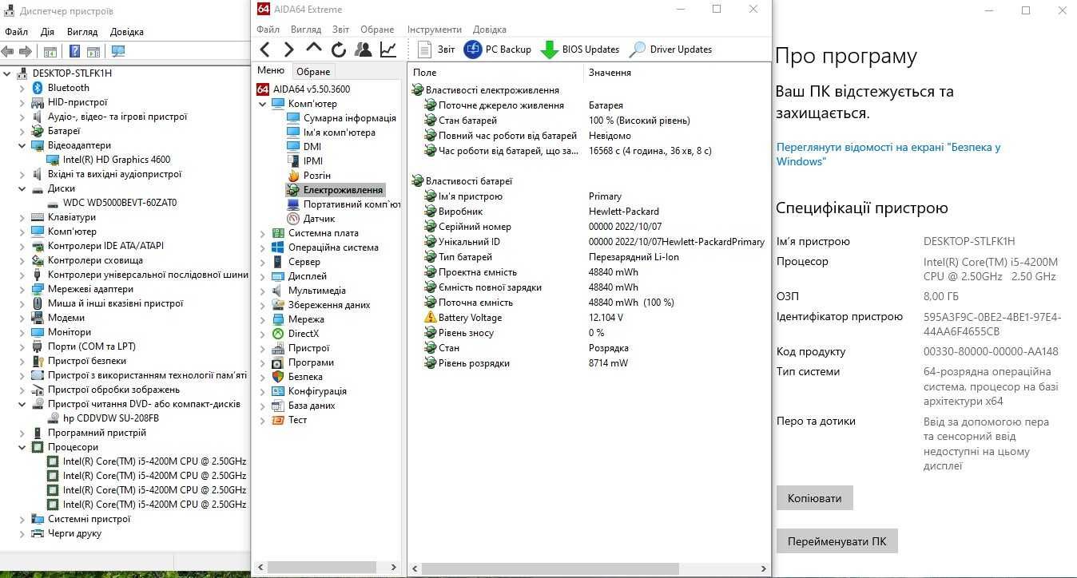
Task: Expand Операційна система in AIDA64 tree
Action: coord(262,247)
